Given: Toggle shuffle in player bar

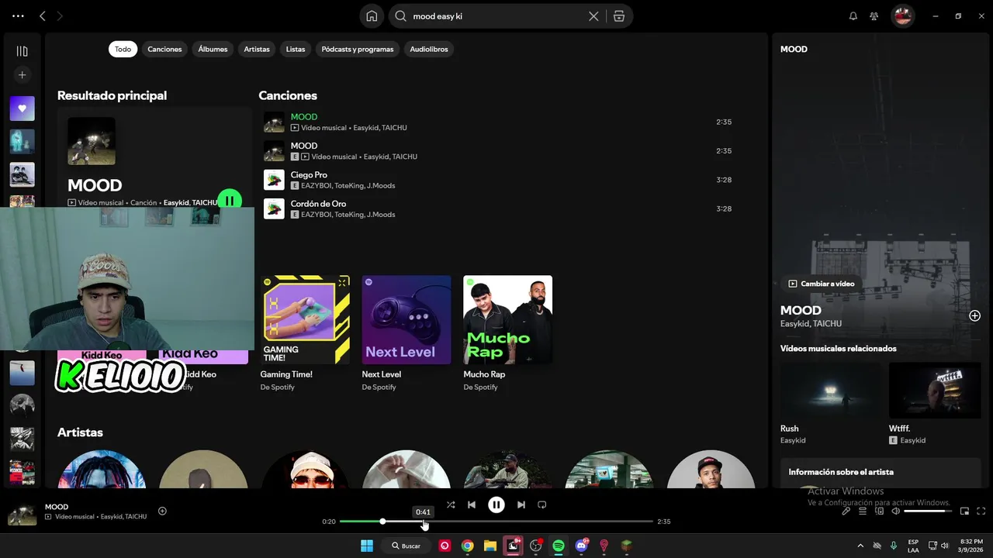Looking at the screenshot, I should pos(451,505).
